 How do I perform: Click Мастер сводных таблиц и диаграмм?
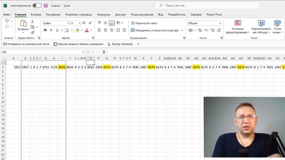(78, 44)
